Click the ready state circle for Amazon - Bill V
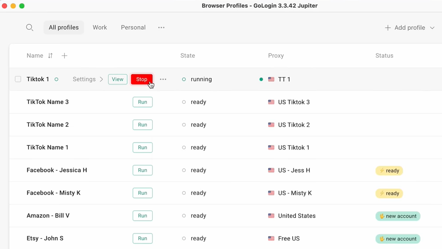 pos(184,216)
